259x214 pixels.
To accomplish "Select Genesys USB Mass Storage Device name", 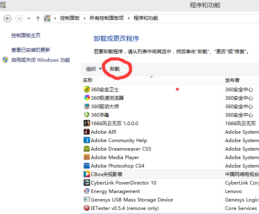I will [132, 200].
